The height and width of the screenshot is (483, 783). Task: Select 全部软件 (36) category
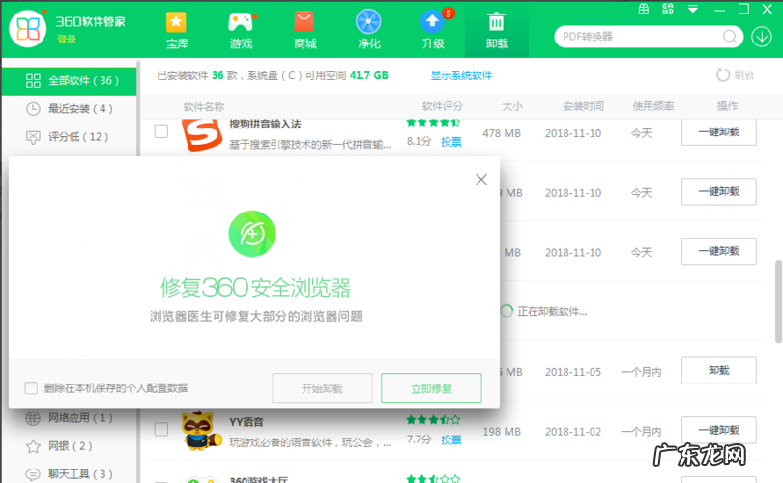click(x=70, y=81)
